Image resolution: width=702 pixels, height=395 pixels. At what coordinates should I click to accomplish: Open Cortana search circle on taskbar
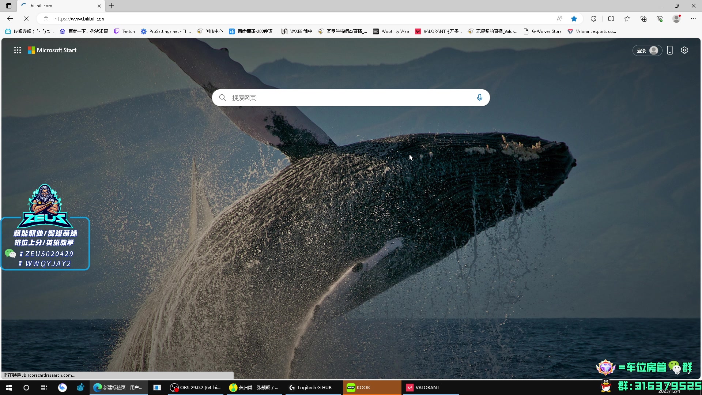tap(26, 388)
